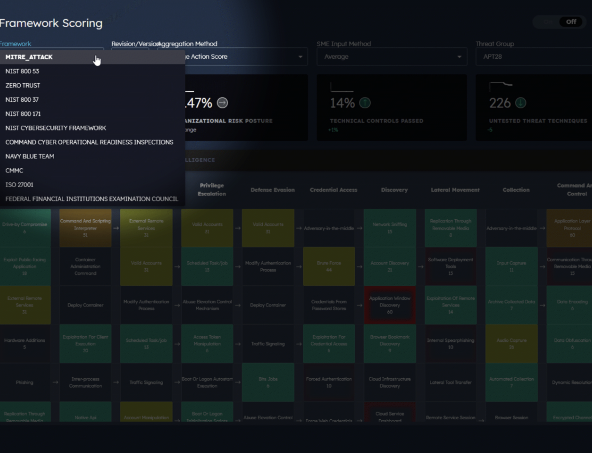This screenshot has width=592, height=453.
Task: Open Application Layer Protocol tile
Action: [569, 228]
